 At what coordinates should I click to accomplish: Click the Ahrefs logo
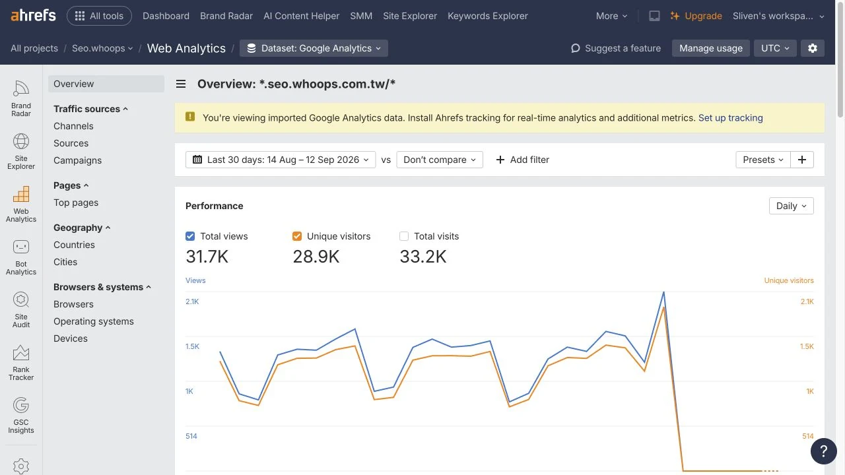click(33, 16)
